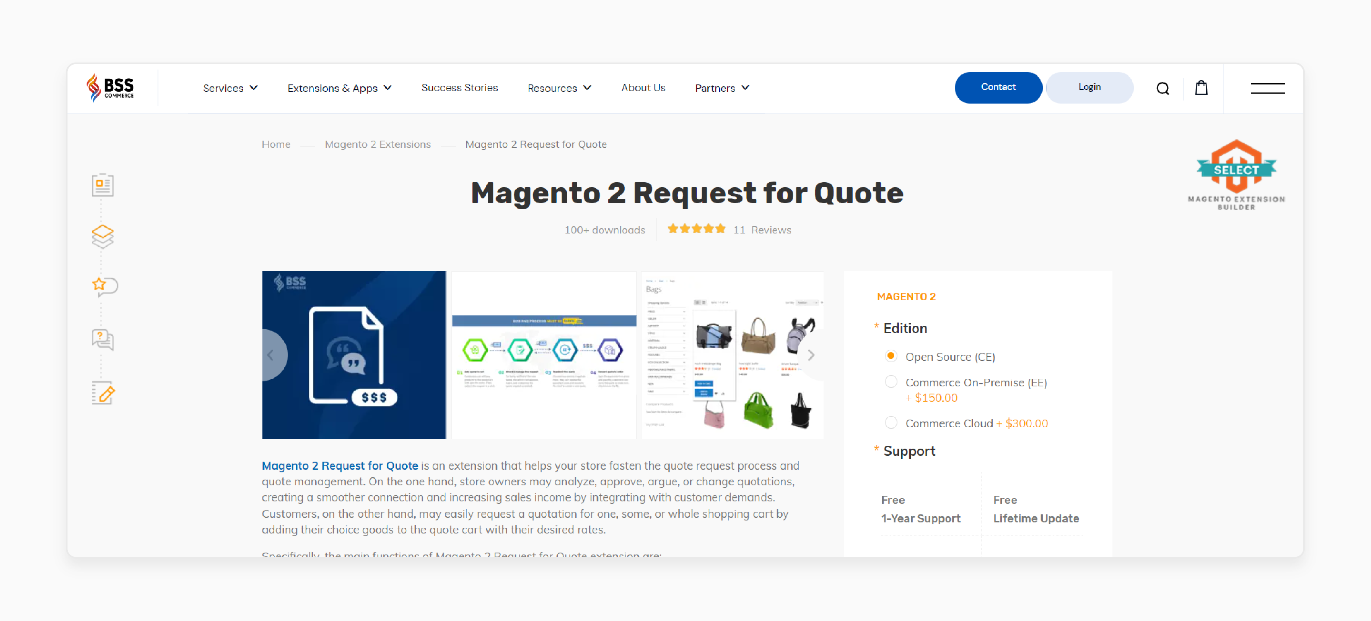Expand the Extensions & Apps dropdown
Image resolution: width=1371 pixels, height=621 pixels.
click(x=340, y=88)
